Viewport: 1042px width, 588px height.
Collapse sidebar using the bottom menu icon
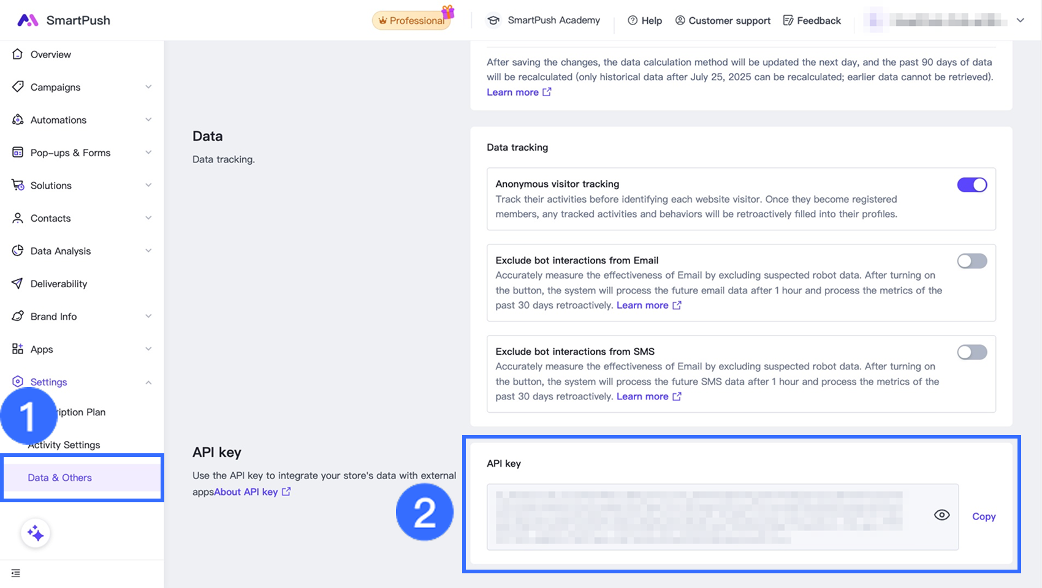pos(16,573)
